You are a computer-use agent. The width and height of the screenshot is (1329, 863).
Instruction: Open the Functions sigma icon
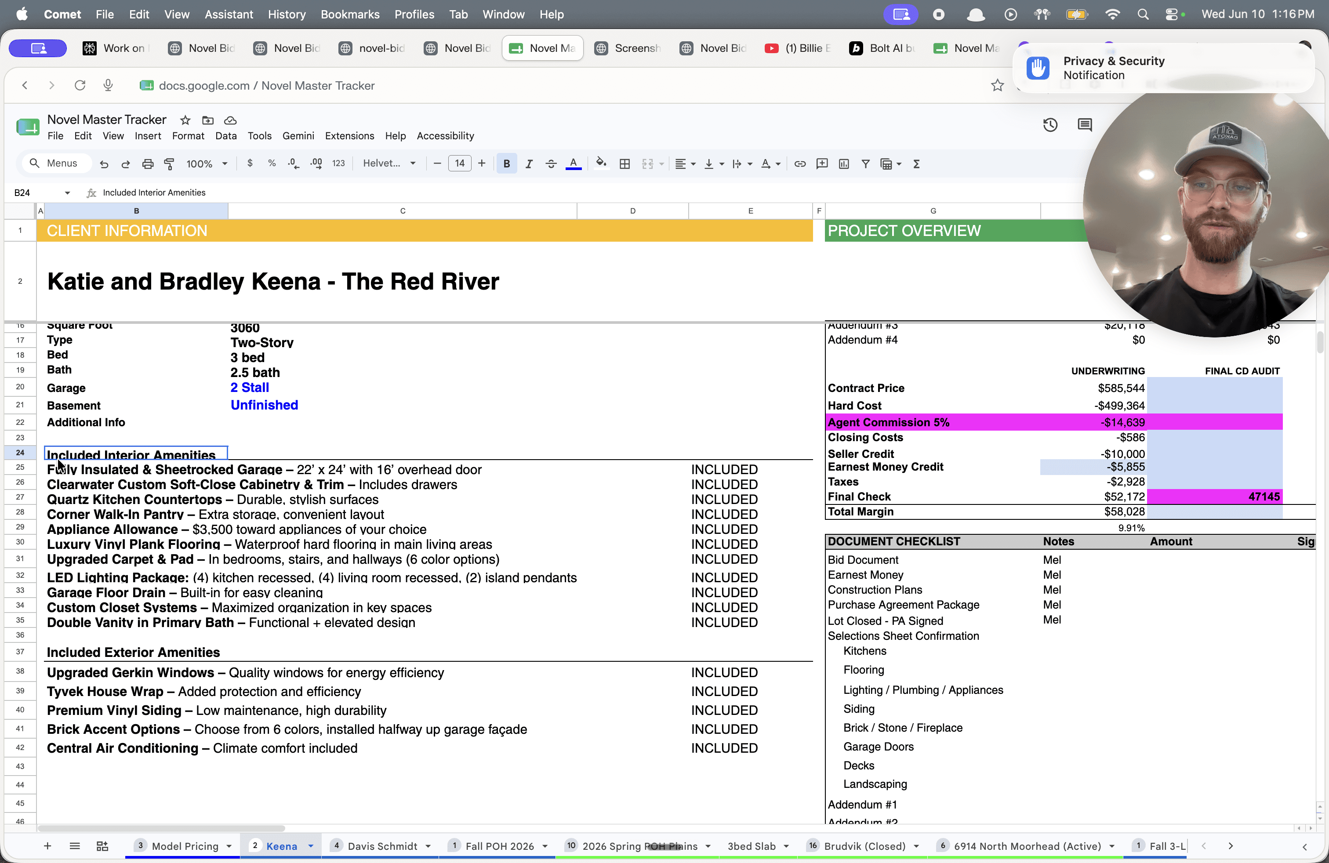916,163
